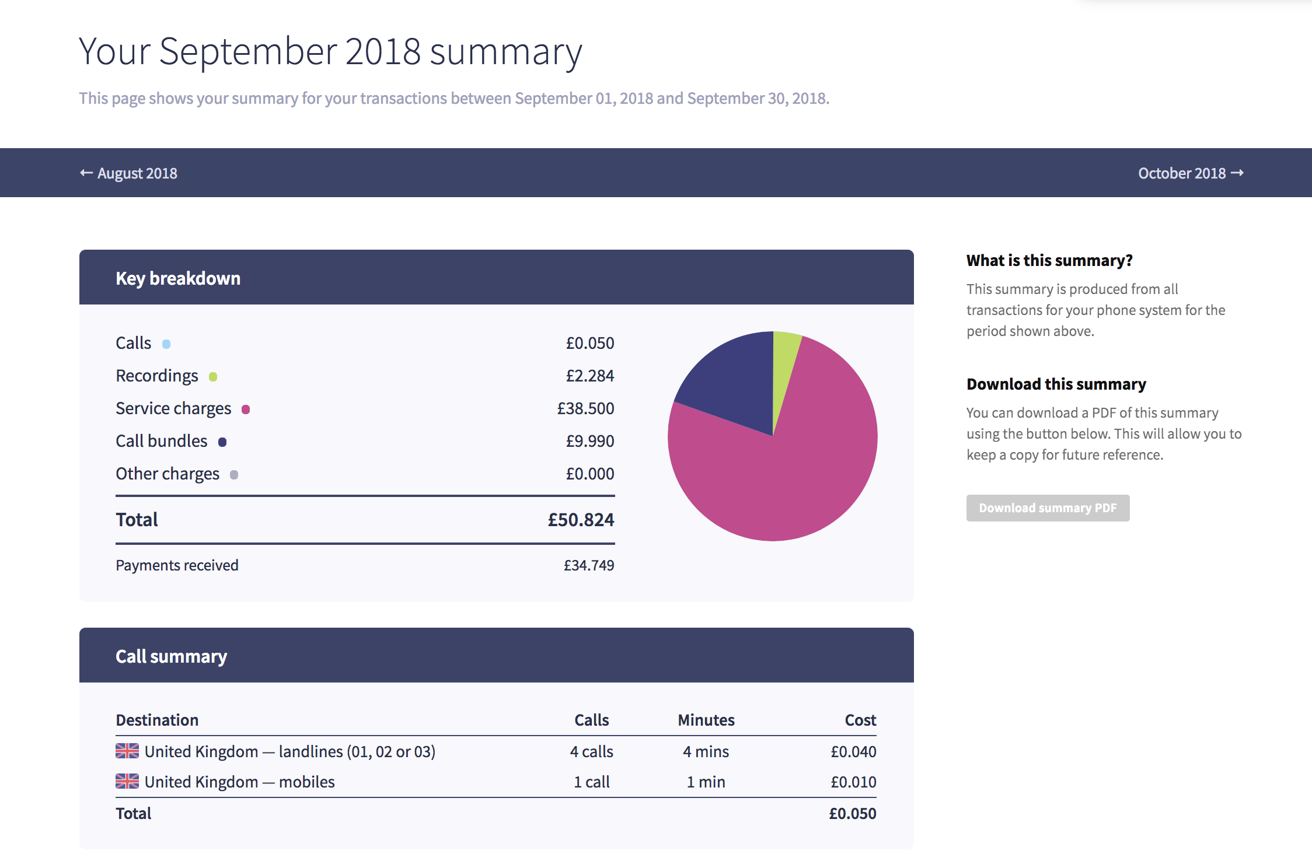Click the Download summary PDF button
The width and height of the screenshot is (1312, 868).
[1048, 508]
